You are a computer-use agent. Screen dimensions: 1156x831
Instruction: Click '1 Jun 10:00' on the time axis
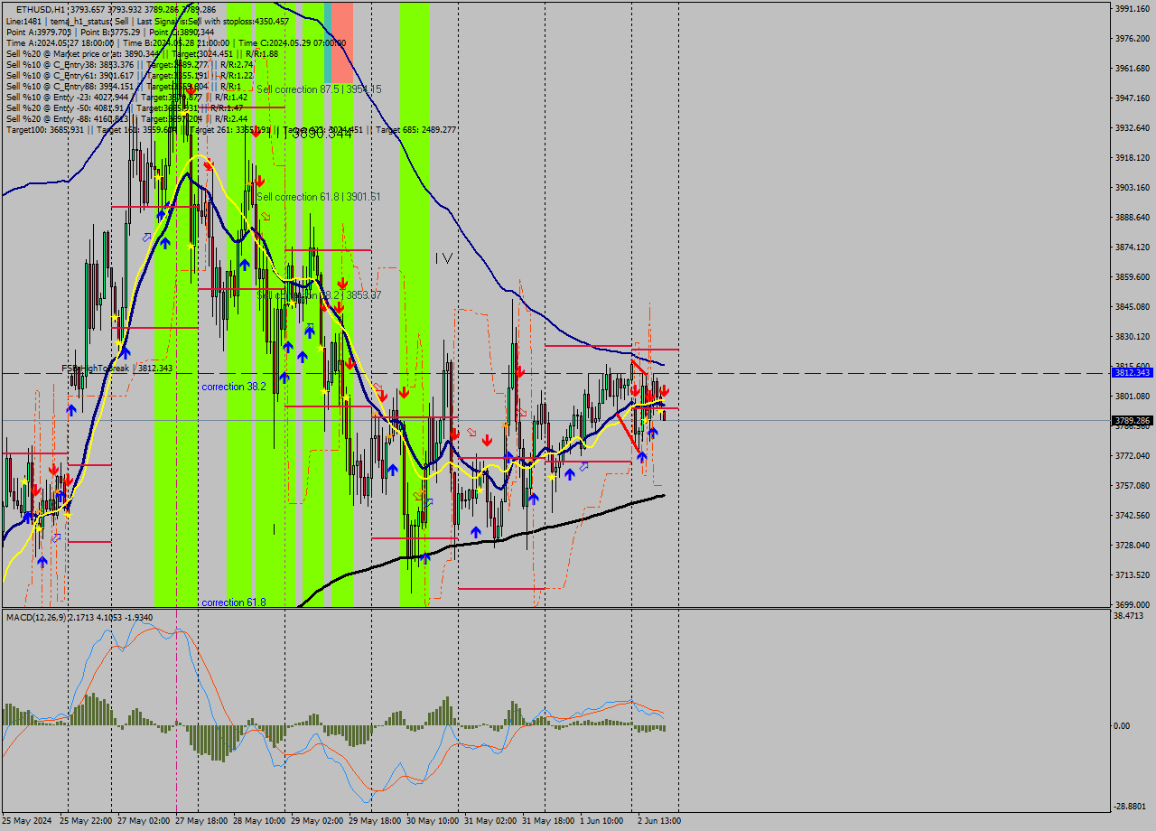pos(601,821)
